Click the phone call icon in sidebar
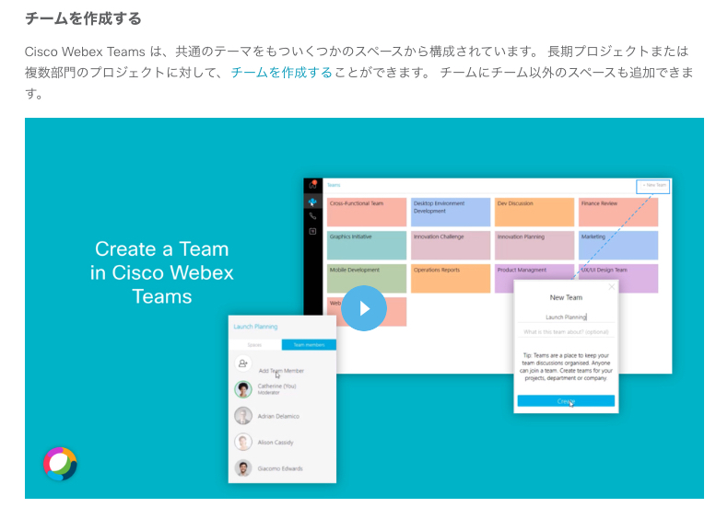 tap(312, 216)
